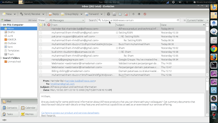218x123 pixels.
Task: Go to previous message arrow
Action: [134, 14]
